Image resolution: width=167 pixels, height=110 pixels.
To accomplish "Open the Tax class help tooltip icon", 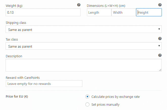I will [160, 39].
